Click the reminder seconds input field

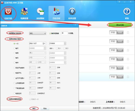click(64, 33)
